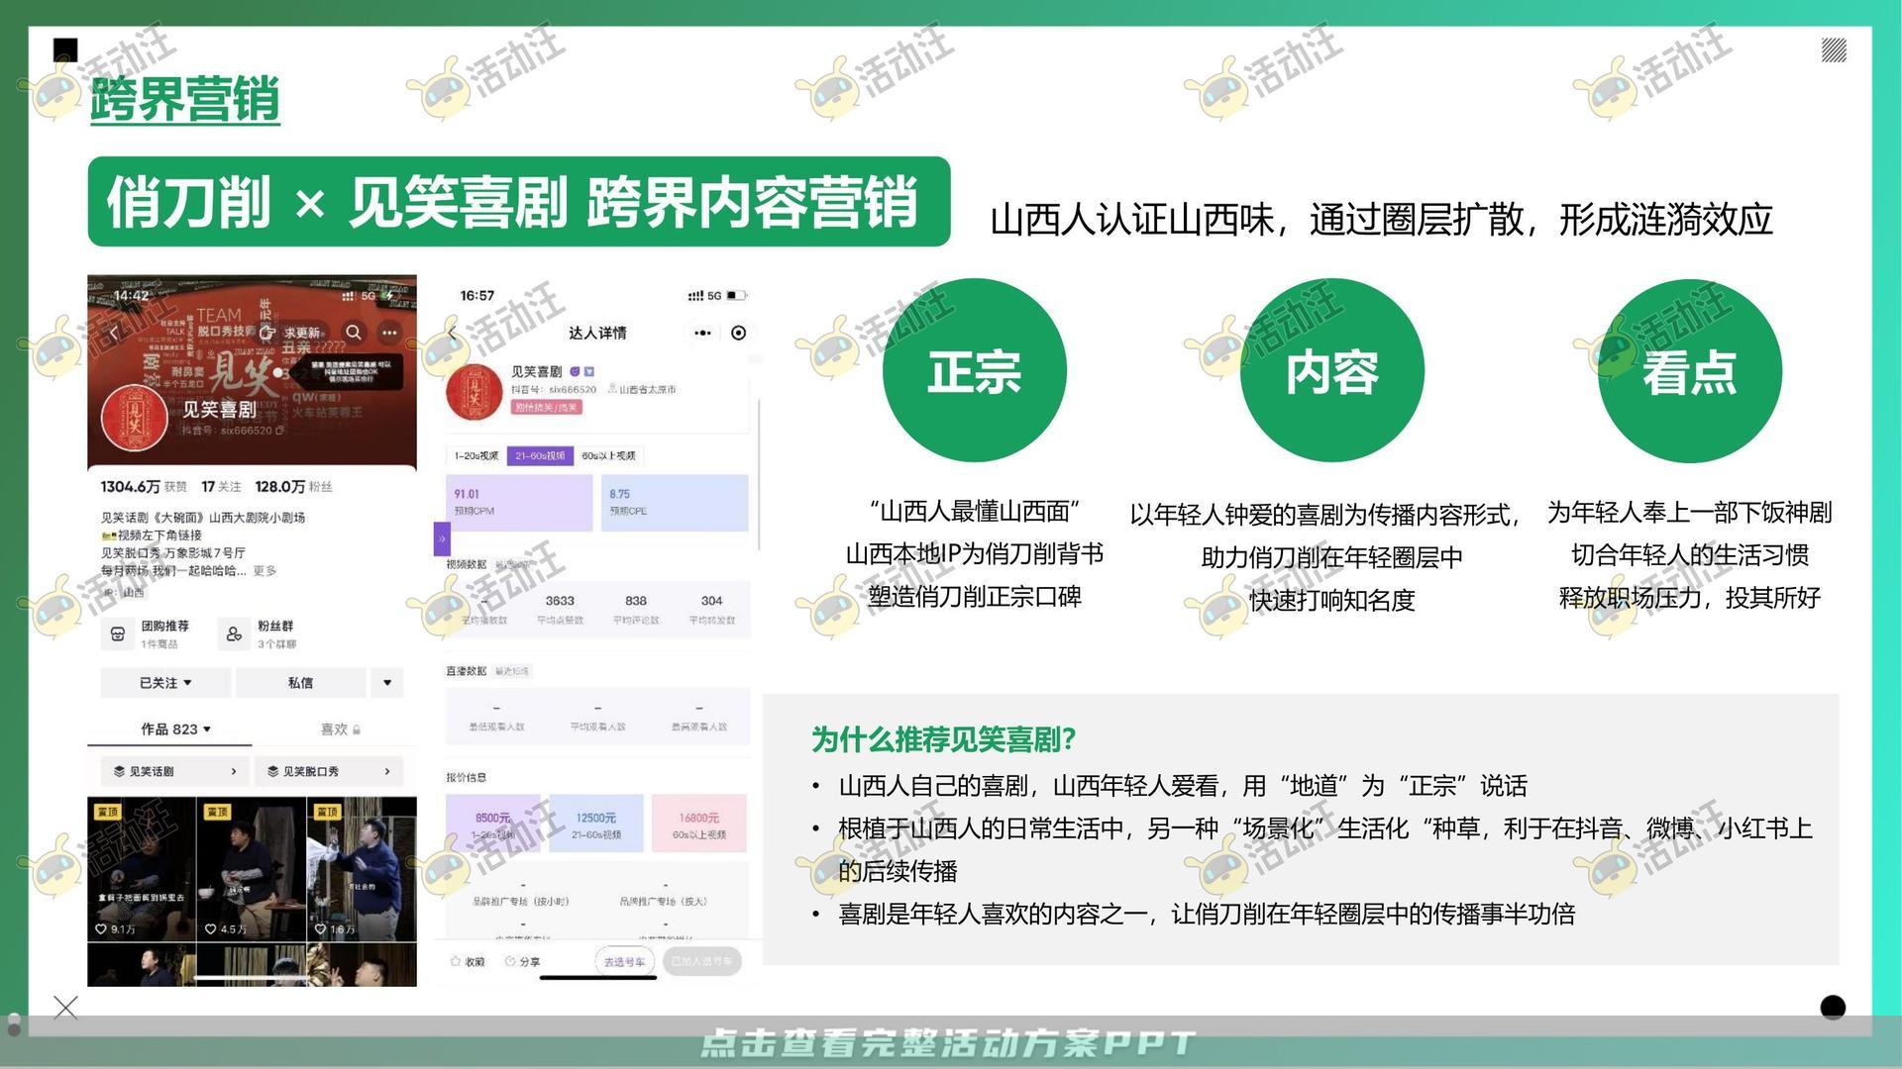Expand bio with 更多 link
Image resolution: width=1902 pixels, height=1069 pixels.
click(264, 571)
